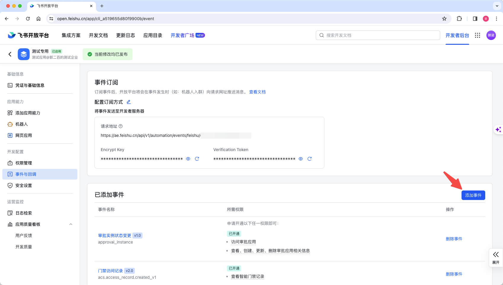Click the back chevron beside app name

(10, 54)
